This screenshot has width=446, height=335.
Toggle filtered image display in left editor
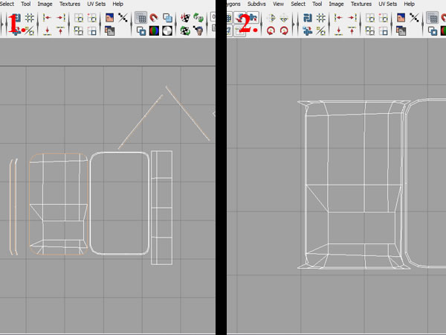(x=123, y=18)
